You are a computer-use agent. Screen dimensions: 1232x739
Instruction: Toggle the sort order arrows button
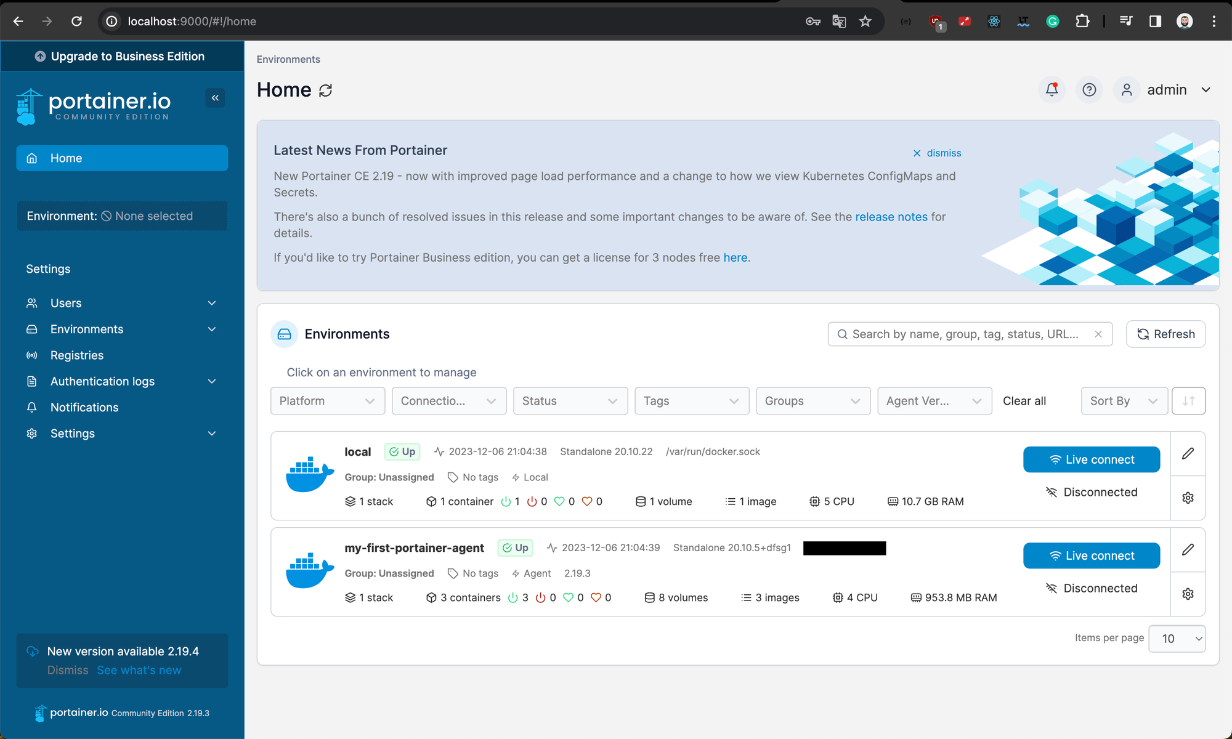(1188, 401)
